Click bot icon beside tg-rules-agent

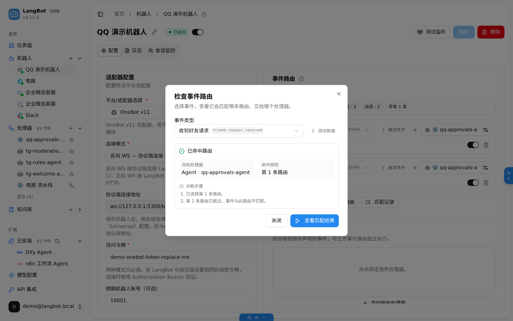72,163
